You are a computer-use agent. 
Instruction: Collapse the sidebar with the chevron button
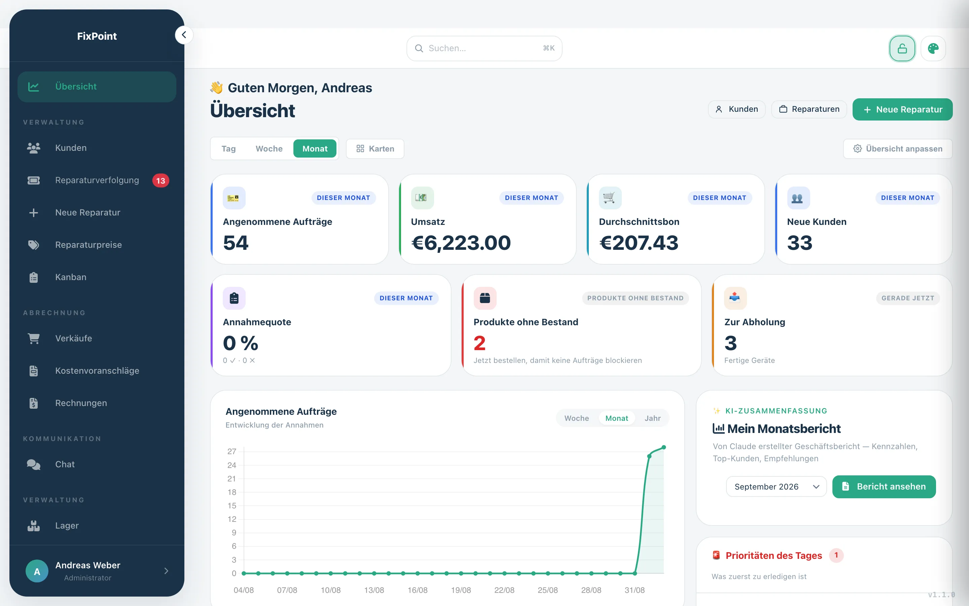coord(184,35)
